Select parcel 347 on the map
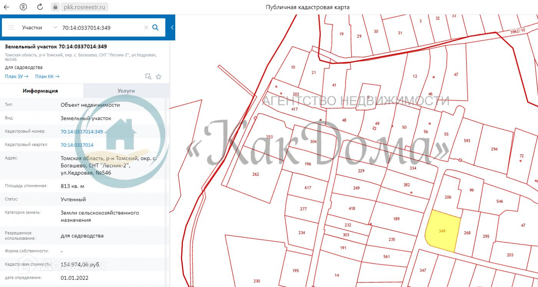The width and height of the screenshot is (538, 287). tap(423, 271)
